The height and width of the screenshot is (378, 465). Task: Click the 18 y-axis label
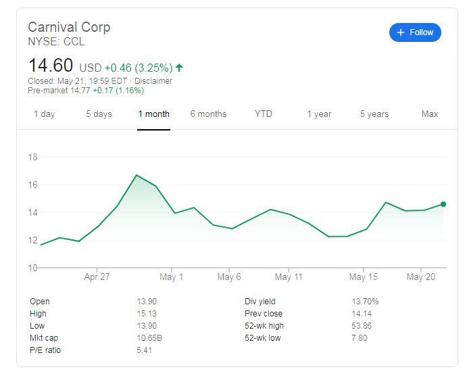[32, 157]
